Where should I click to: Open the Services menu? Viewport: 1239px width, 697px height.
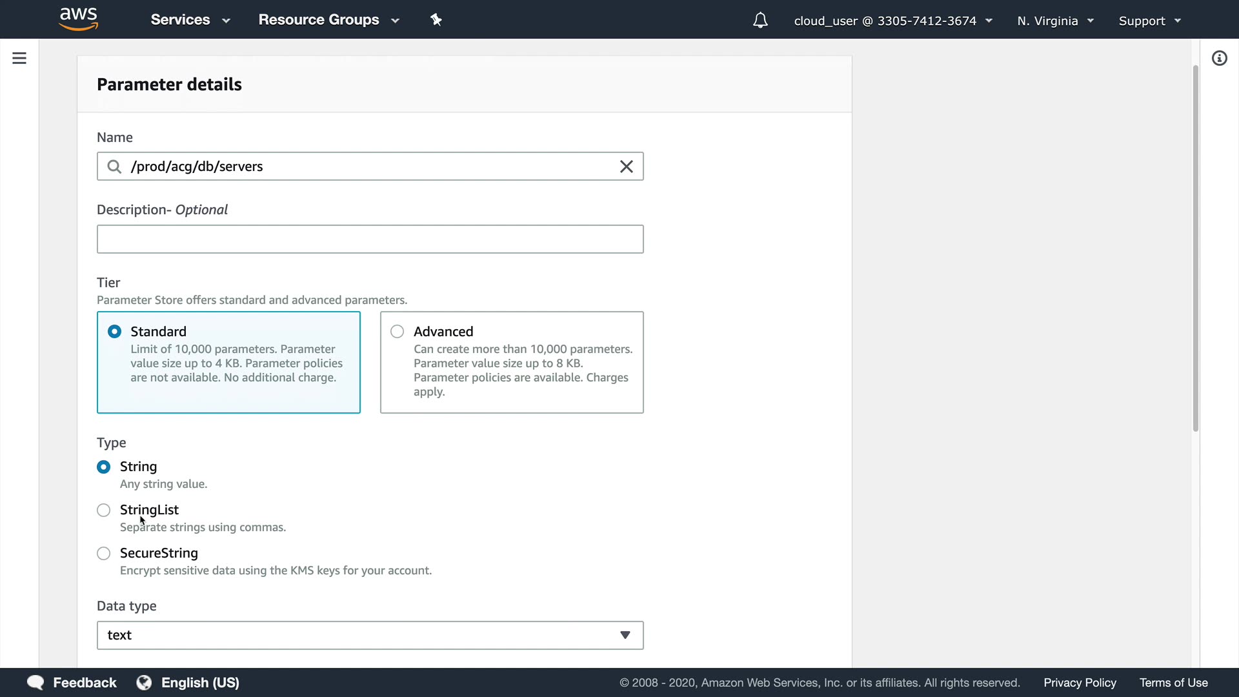click(190, 20)
